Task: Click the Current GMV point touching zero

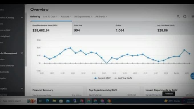Action: [x=107, y=63]
